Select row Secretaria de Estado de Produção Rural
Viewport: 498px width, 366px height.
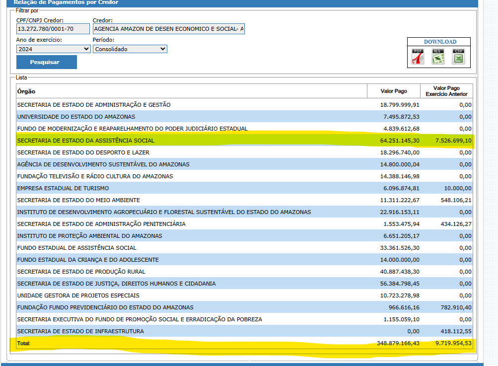point(244,272)
